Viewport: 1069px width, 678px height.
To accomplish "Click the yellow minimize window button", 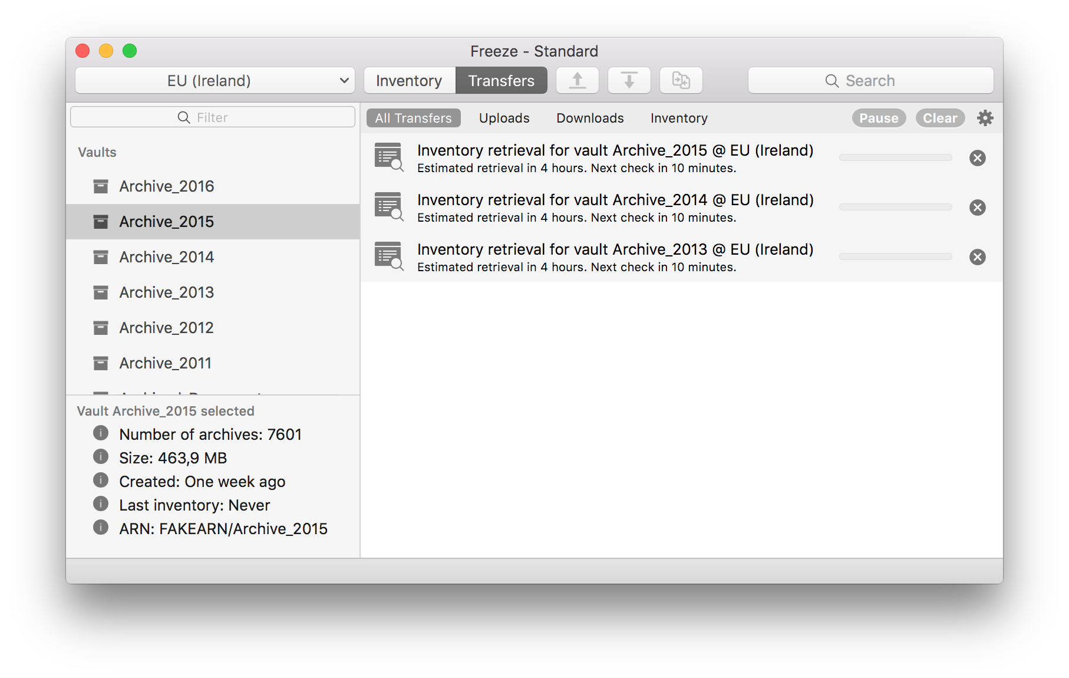I will click(x=106, y=51).
